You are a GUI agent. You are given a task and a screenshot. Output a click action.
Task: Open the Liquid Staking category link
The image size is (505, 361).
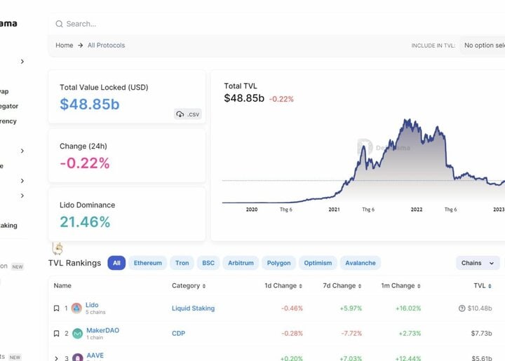pyautogui.click(x=193, y=308)
